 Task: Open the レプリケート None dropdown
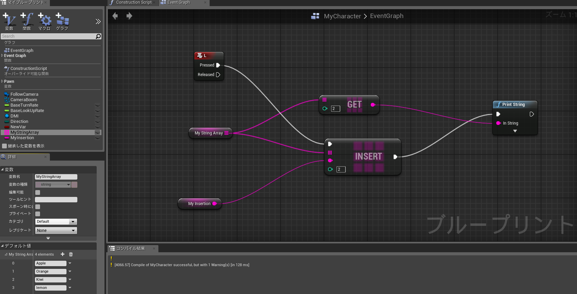point(56,231)
